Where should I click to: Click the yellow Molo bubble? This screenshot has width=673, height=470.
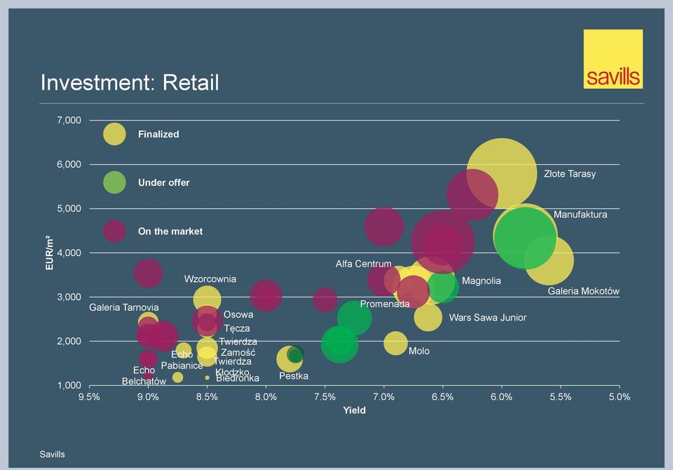pos(395,343)
